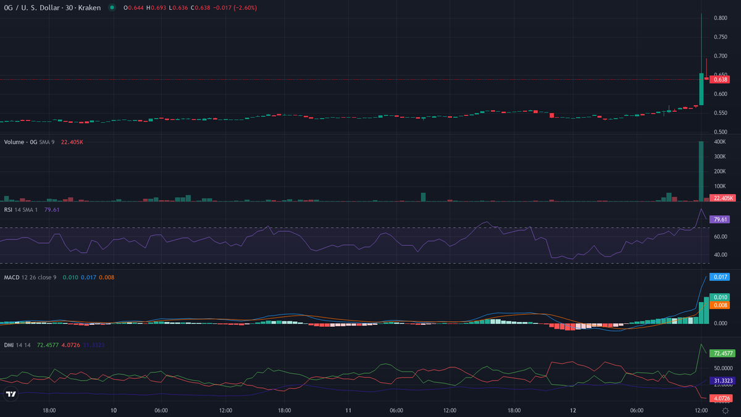Click the 72.4577 value in DMI legend
The height and width of the screenshot is (417, 741).
(x=48, y=345)
